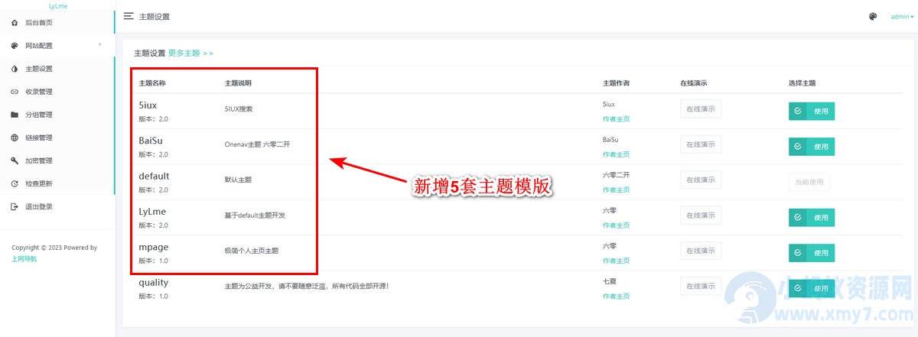
Task: Click the palette icon beside 网站配置
Action: coord(15,46)
